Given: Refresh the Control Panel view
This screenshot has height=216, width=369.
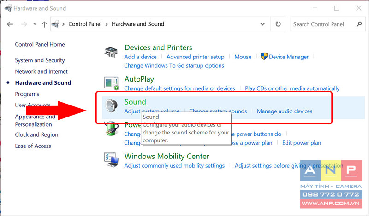Looking at the screenshot, I should click(278, 24).
